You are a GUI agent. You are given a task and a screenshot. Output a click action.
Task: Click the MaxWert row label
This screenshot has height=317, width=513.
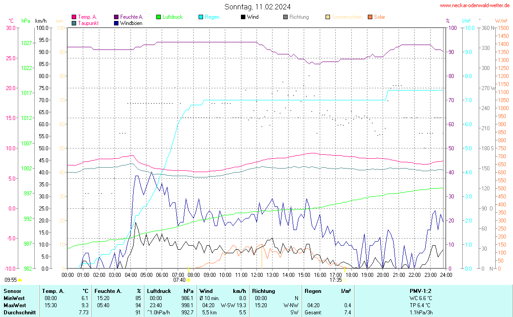[x=14, y=305]
